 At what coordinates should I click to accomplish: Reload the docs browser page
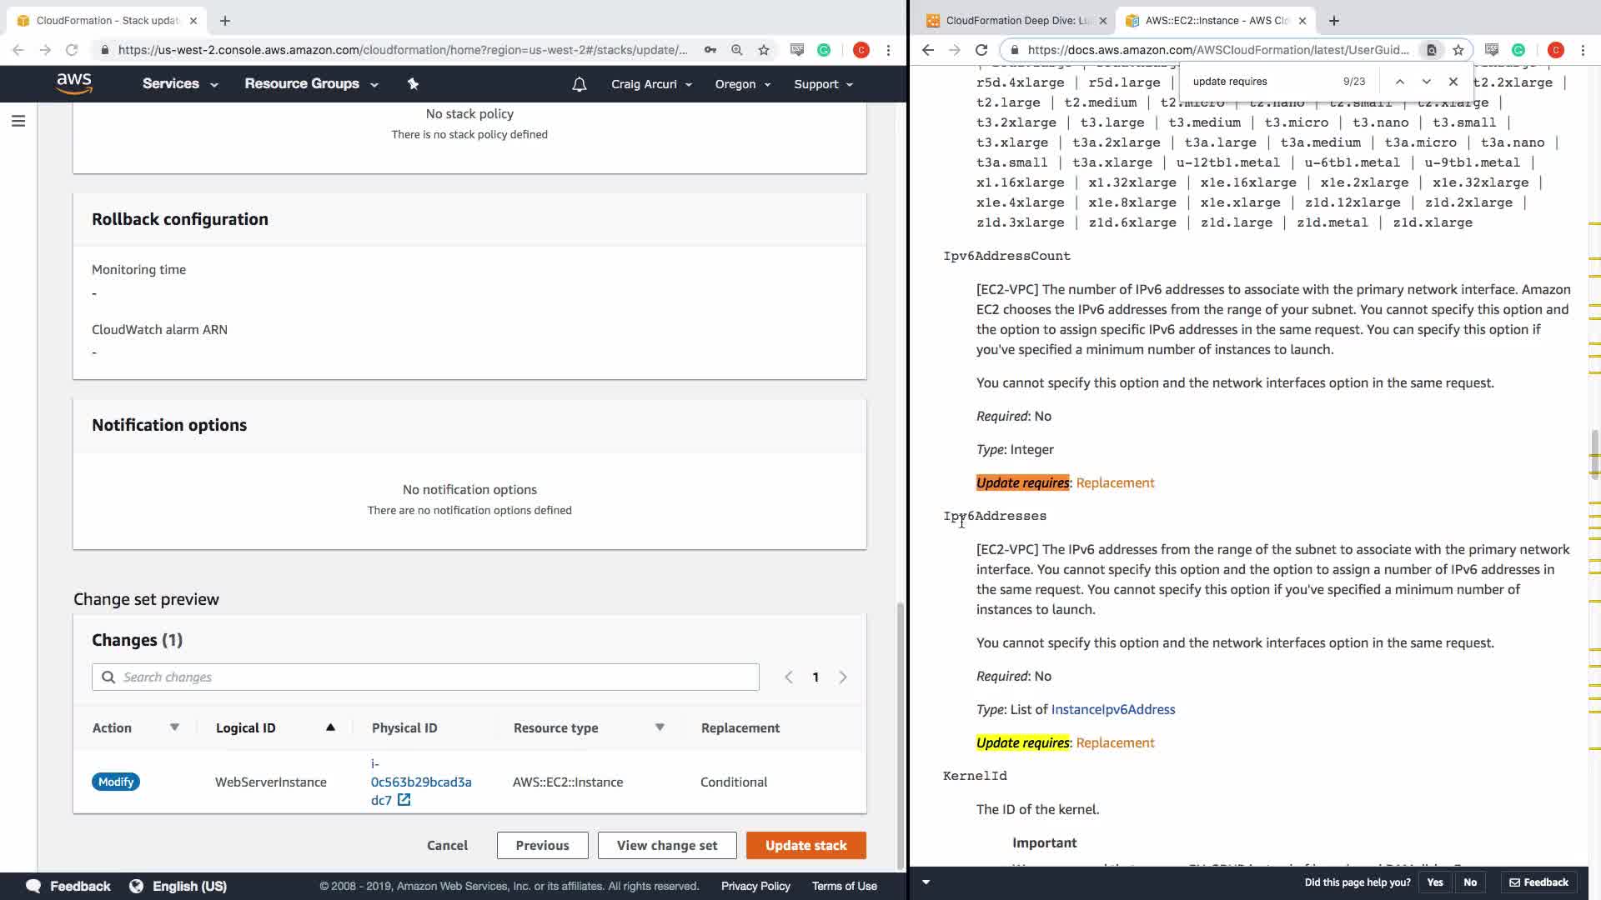[x=981, y=50]
